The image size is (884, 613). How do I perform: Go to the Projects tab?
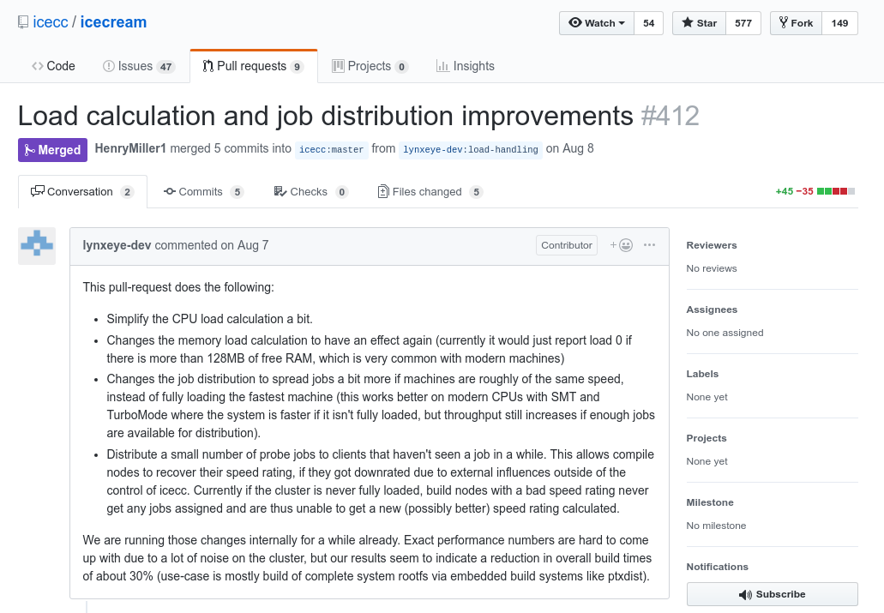coord(370,66)
